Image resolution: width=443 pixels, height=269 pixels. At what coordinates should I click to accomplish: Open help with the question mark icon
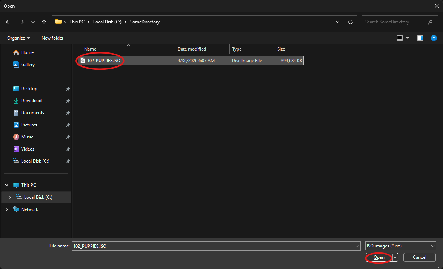click(x=434, y=38)
